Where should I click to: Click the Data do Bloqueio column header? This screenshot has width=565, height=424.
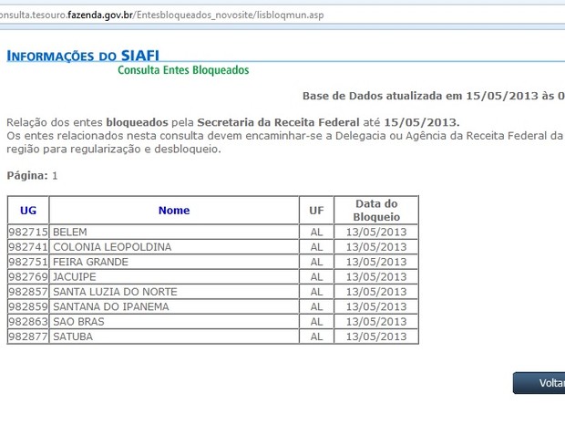[376, 211]
